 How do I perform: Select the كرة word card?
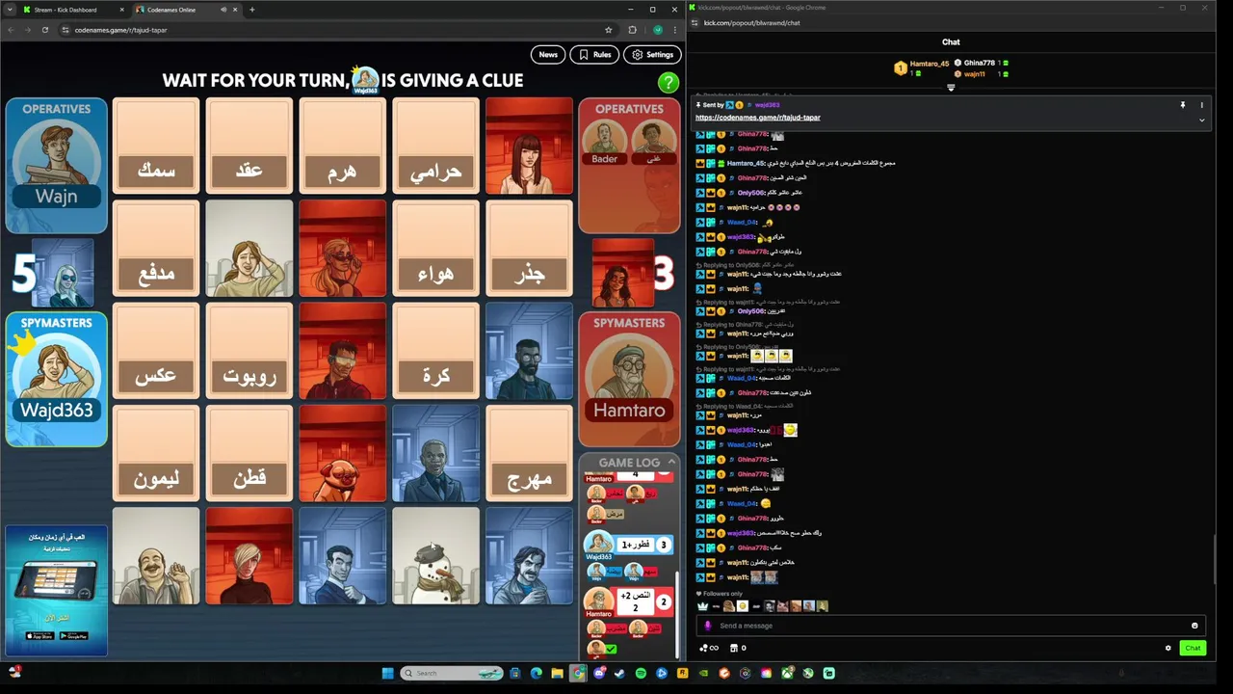(x=435, y=351)
